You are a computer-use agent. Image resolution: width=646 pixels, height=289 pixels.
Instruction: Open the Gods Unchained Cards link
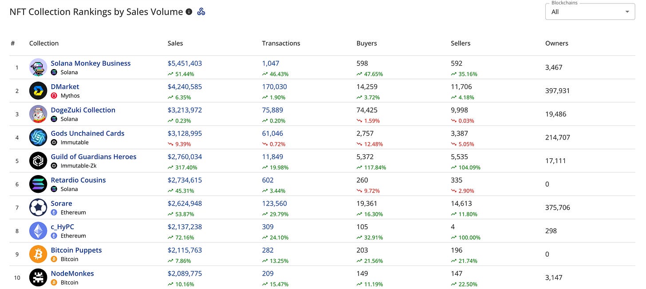pyautogui.click(x=87, y=133)
